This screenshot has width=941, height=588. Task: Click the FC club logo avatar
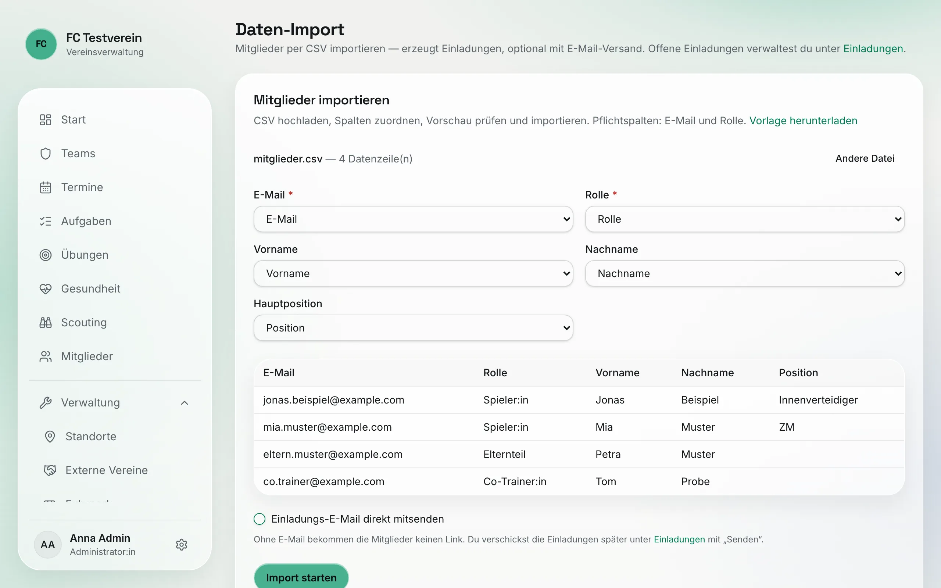pyautogui.click(x=41, y=44)
